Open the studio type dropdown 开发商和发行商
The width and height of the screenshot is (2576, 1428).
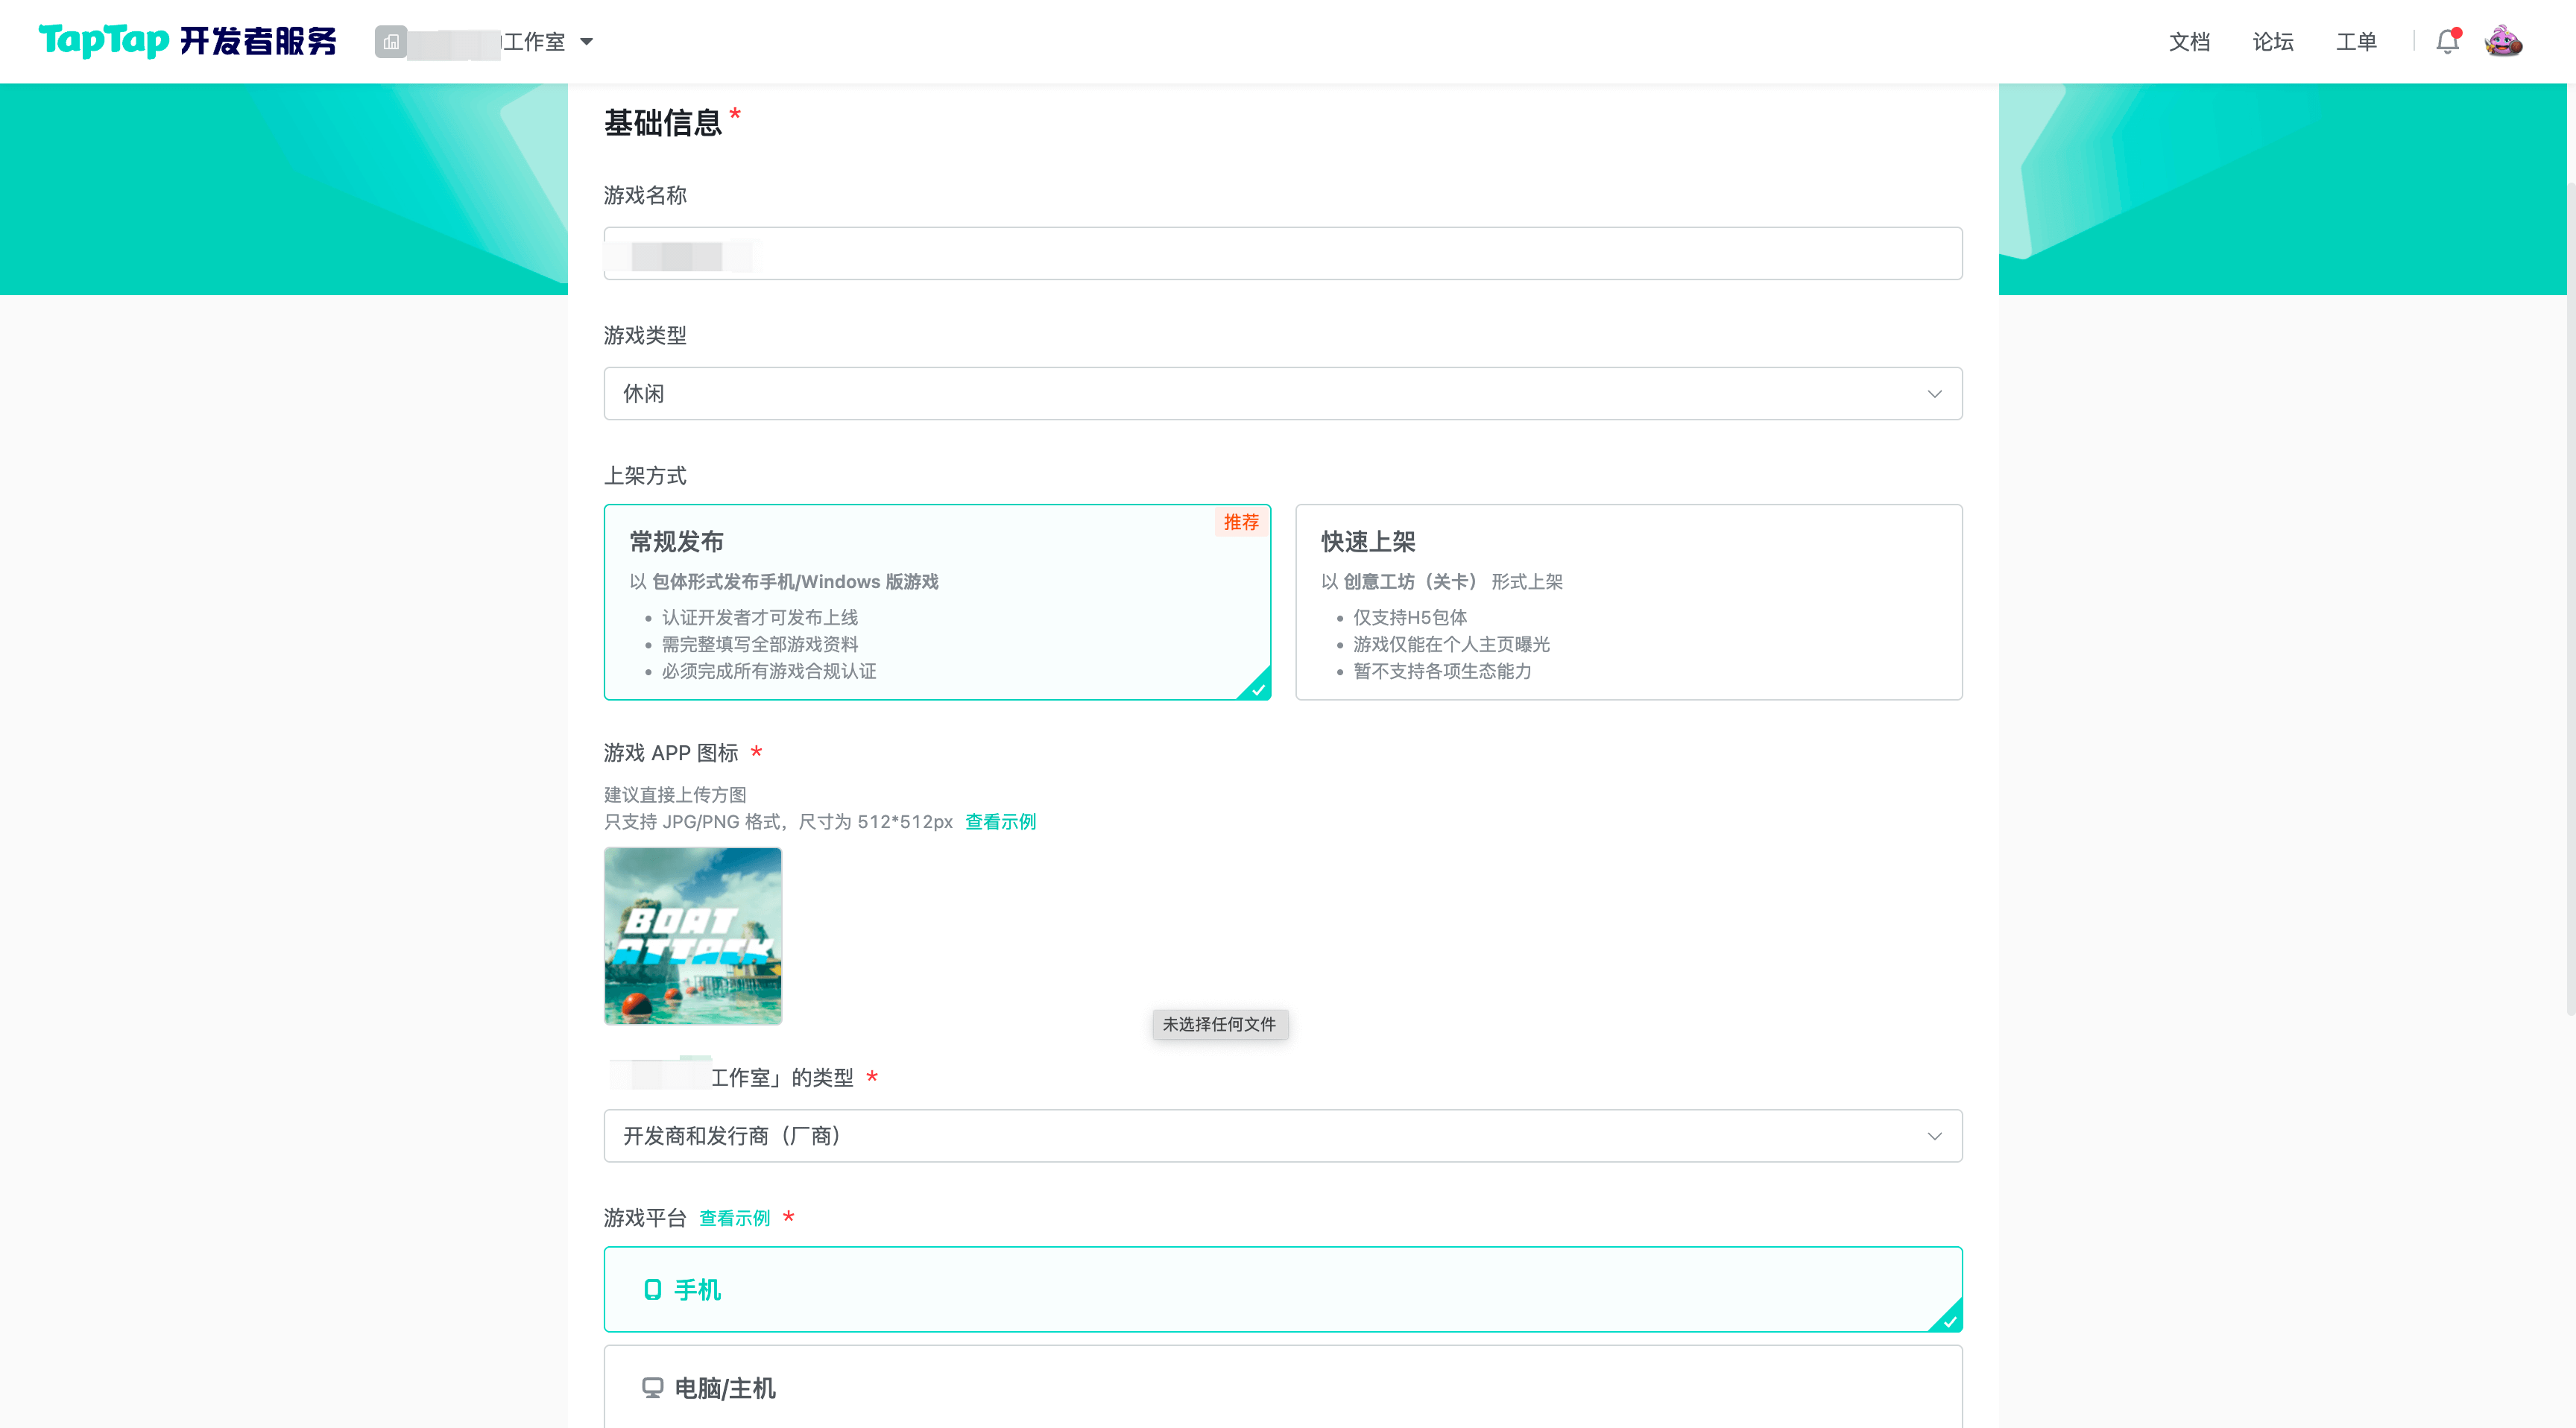(1282, 1136)
